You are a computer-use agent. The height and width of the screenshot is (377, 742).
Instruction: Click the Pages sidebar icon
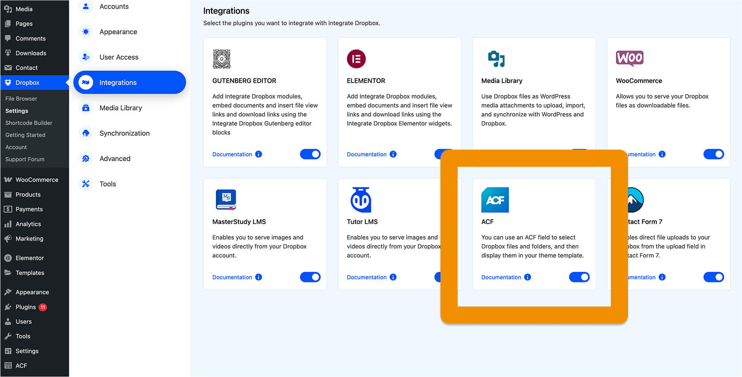point(8,24)
